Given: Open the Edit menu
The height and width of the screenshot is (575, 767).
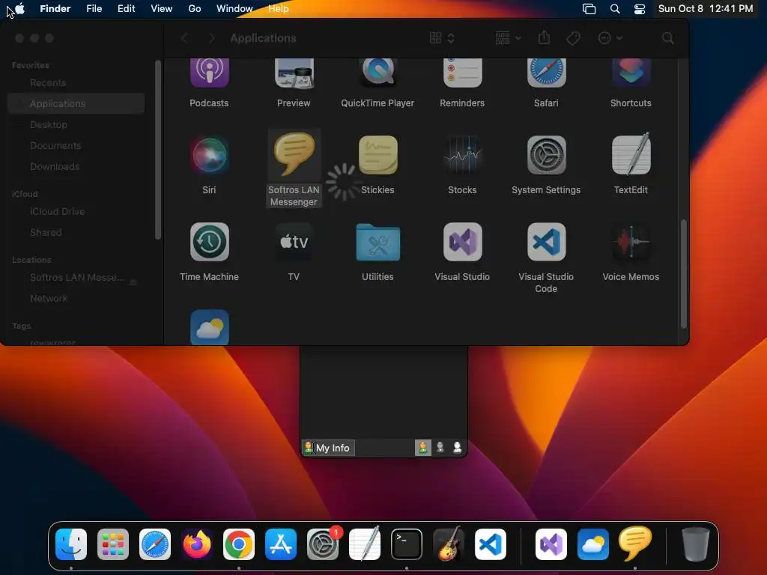Looking at the screenshot, I should pyautogui.click(x=126, y=8).
